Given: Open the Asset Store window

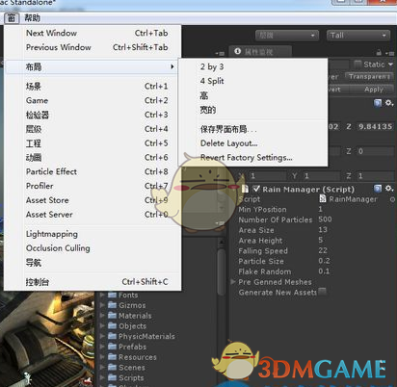Looking at the screenshot, I should [93, 200].
